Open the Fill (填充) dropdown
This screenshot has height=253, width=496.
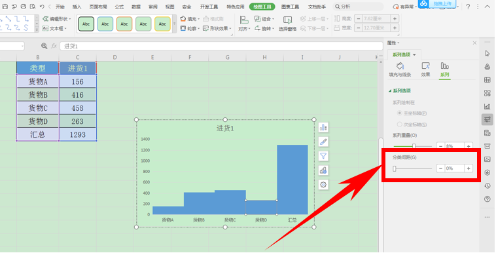pyautogui.click(x=190, y=19)
